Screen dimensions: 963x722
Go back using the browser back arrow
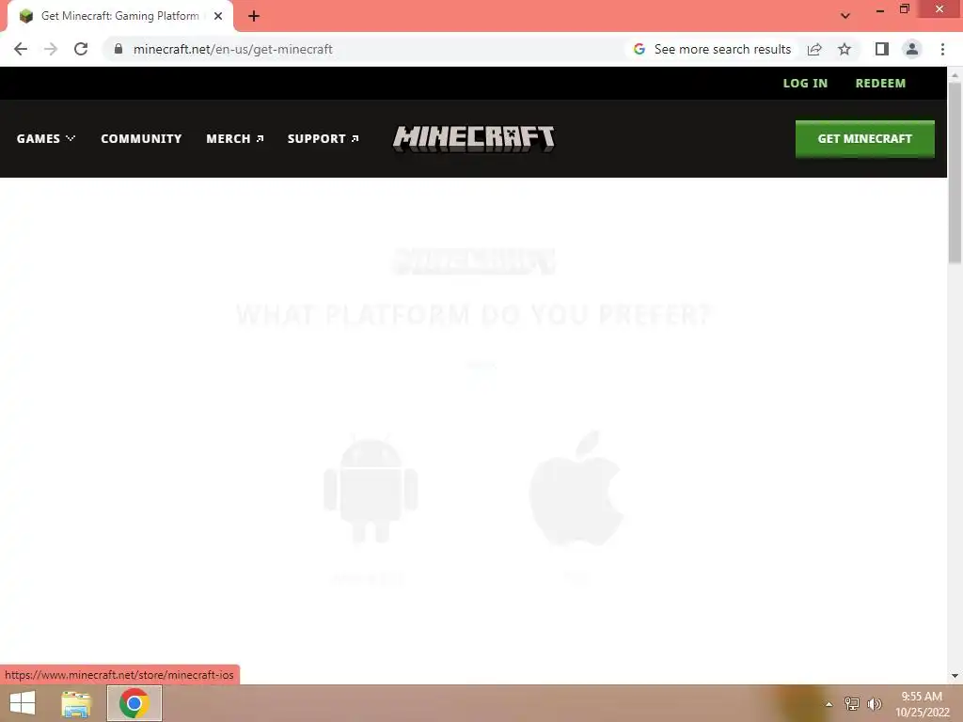click(x=21, y=49)
